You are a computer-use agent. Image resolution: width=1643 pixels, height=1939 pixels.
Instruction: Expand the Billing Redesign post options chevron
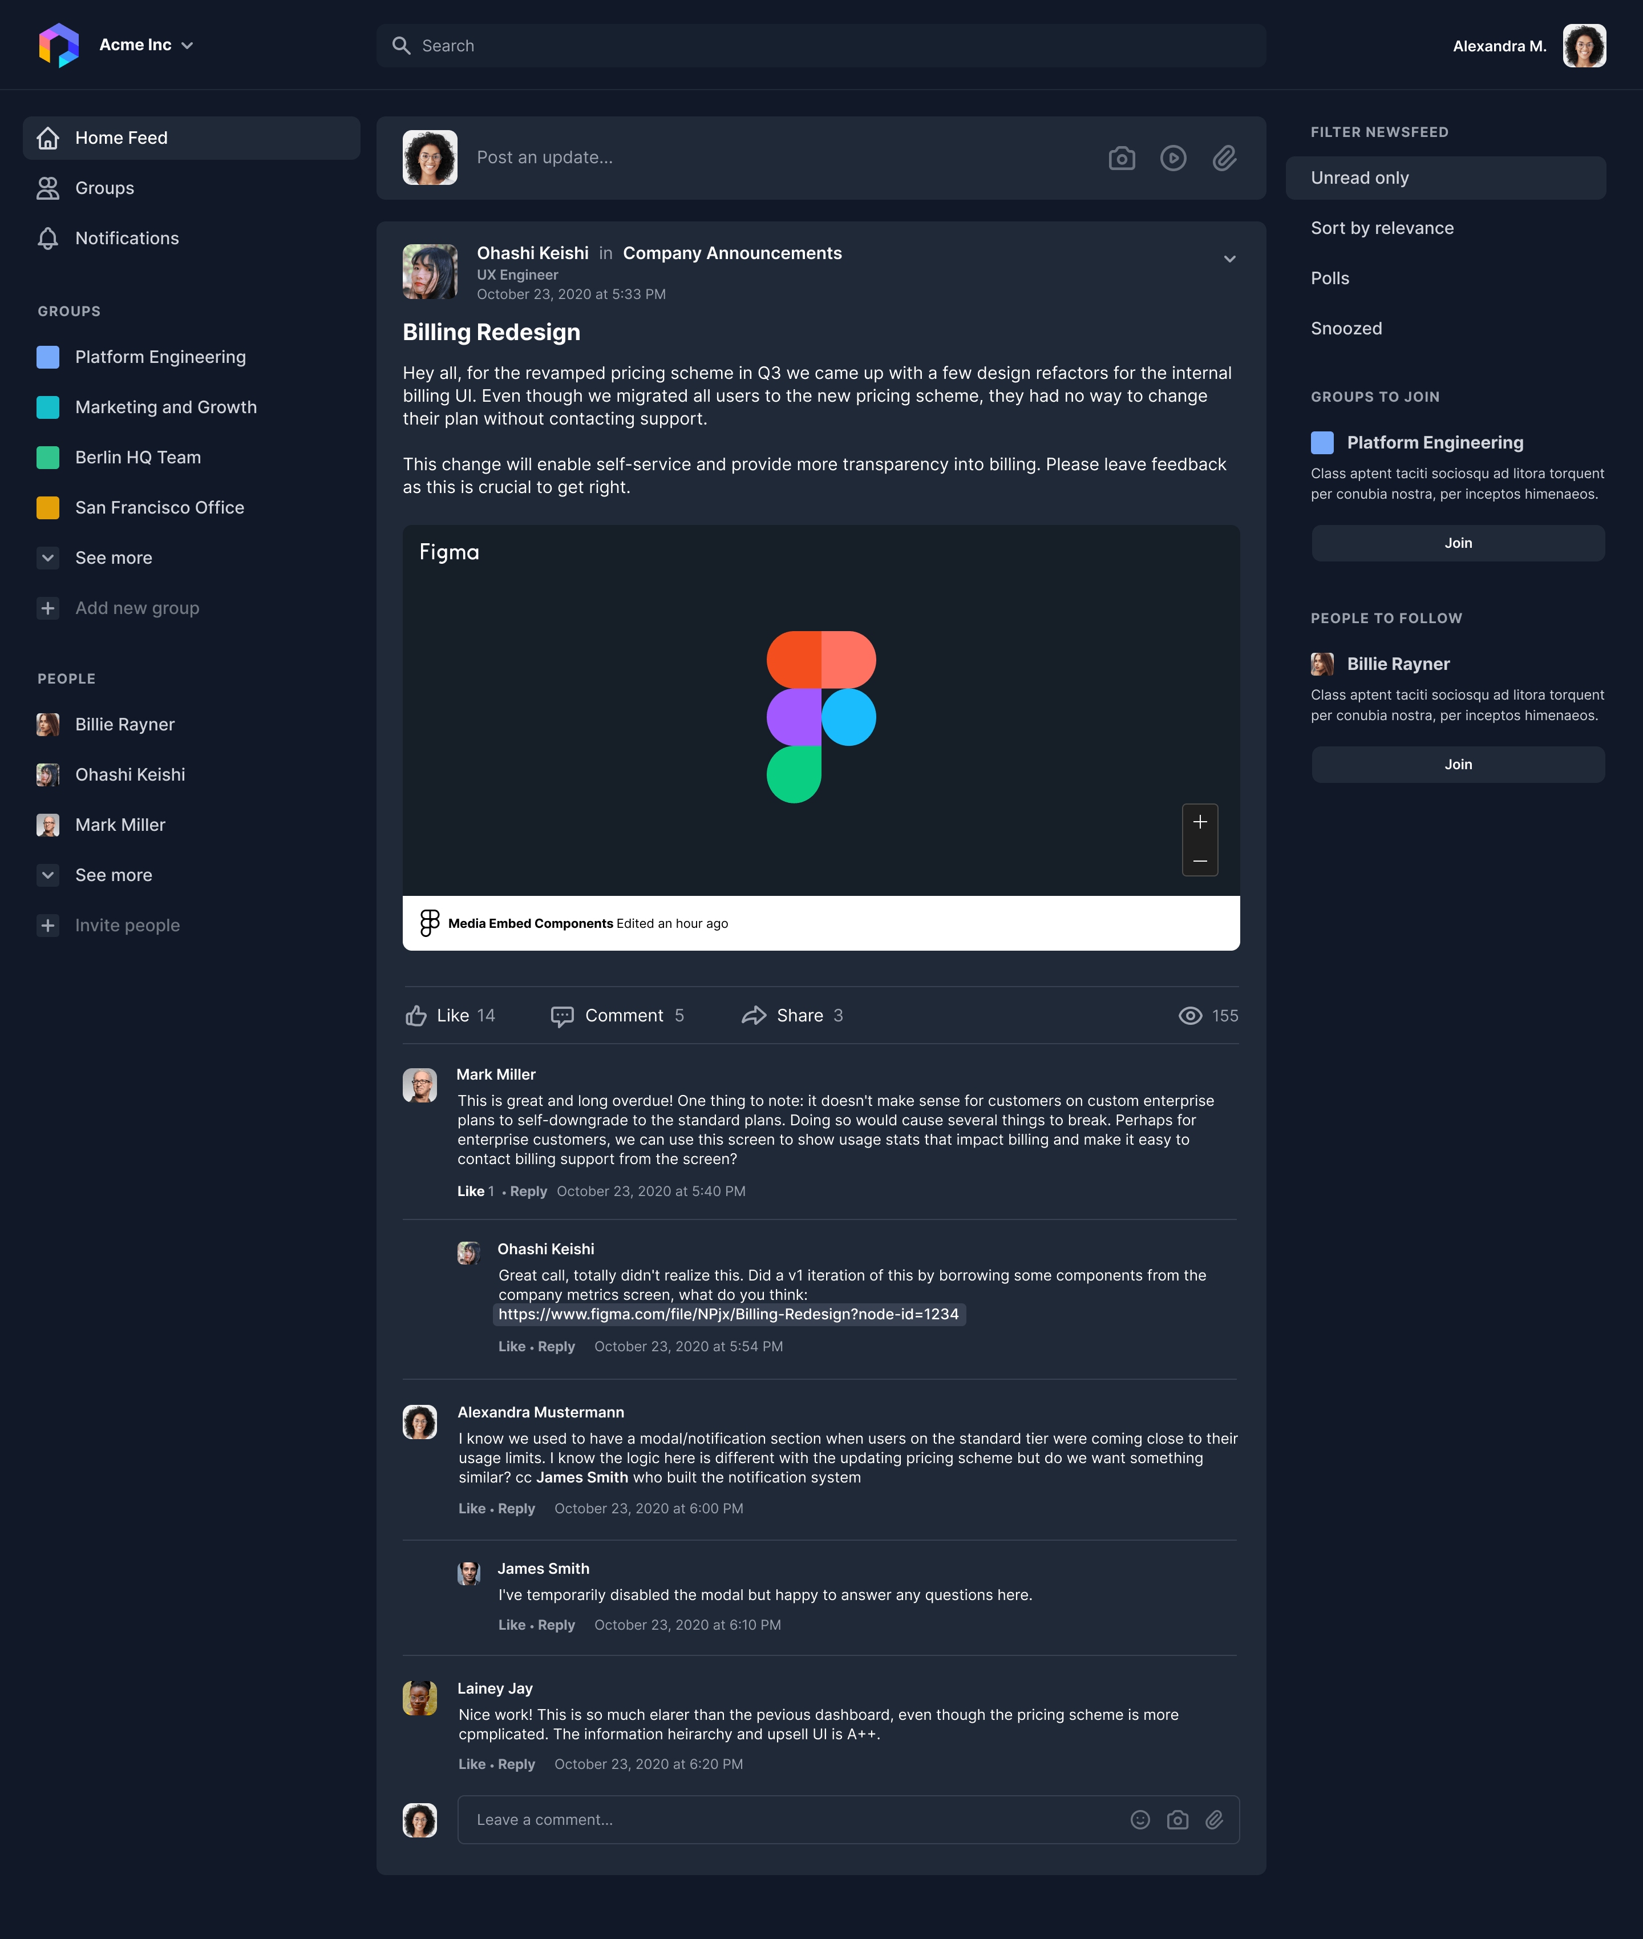(1229, 259)
